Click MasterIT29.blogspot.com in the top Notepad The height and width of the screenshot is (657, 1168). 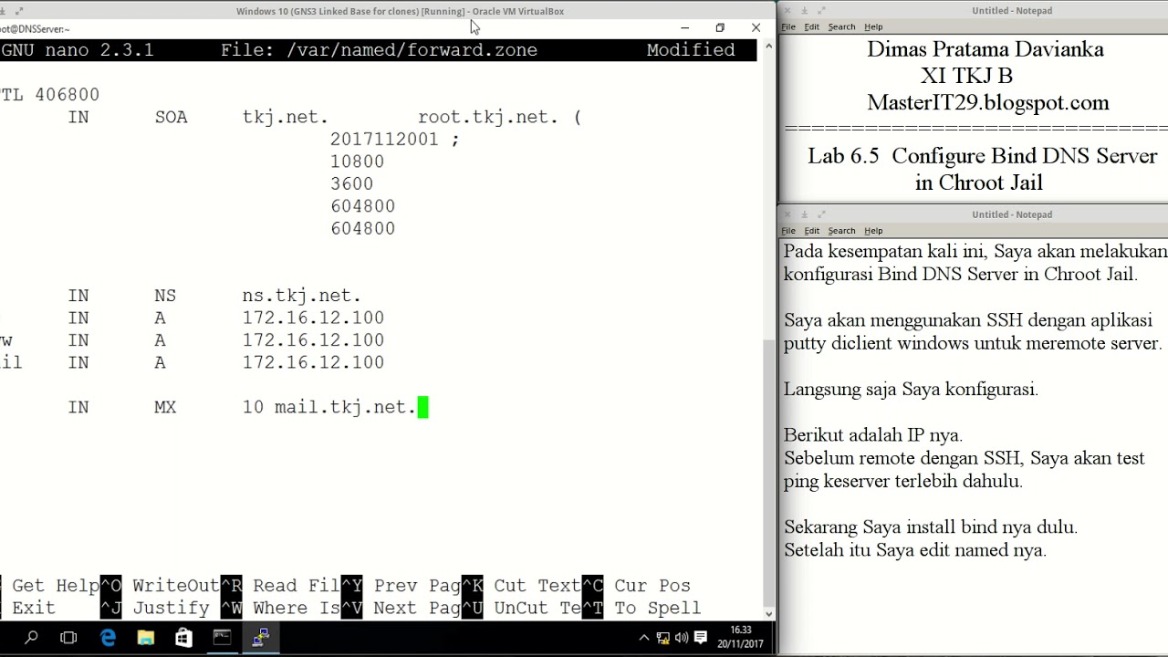click(988, 102)
